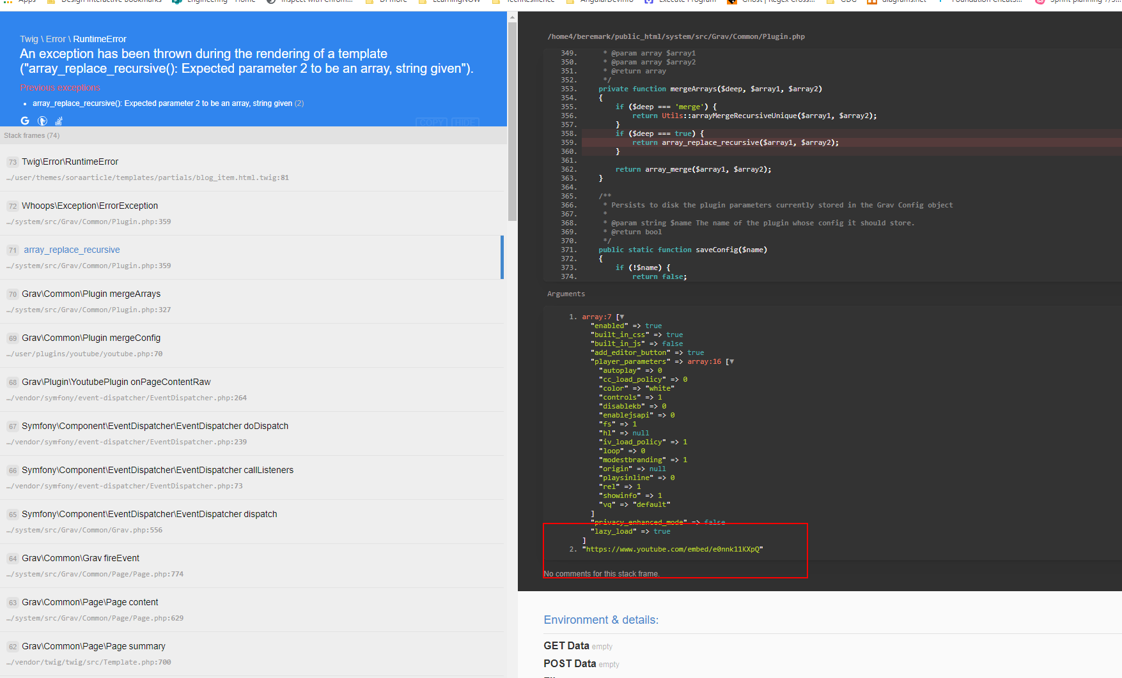Click the Template.php:700 file path
This screenshot has width=1122, height=678.
pyautogui.click(x=89, y=662)
